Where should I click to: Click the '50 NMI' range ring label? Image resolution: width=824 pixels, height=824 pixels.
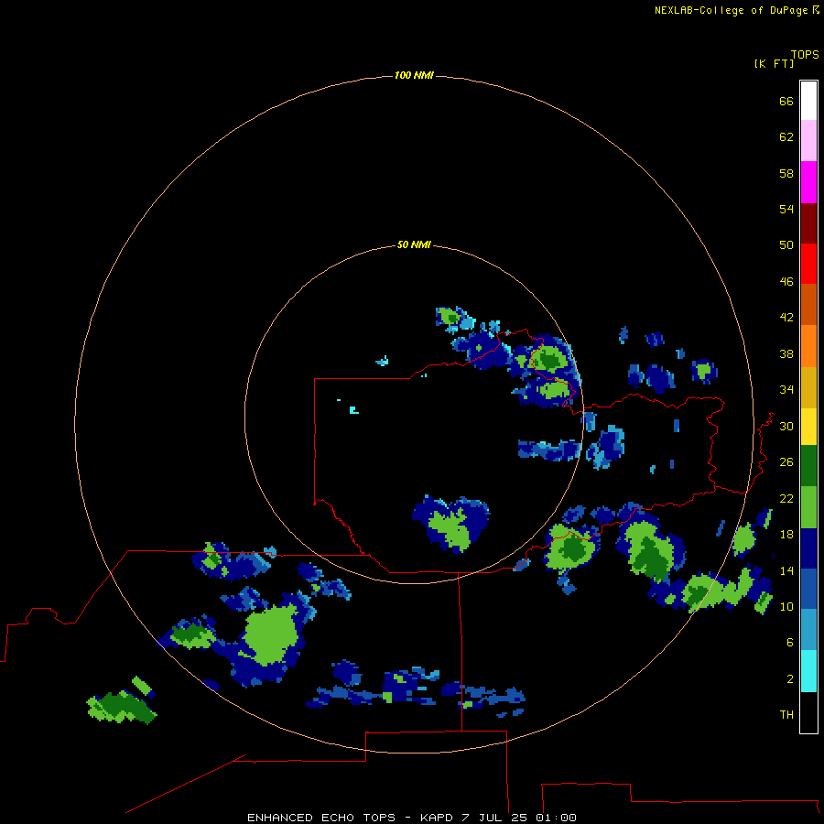414,244
